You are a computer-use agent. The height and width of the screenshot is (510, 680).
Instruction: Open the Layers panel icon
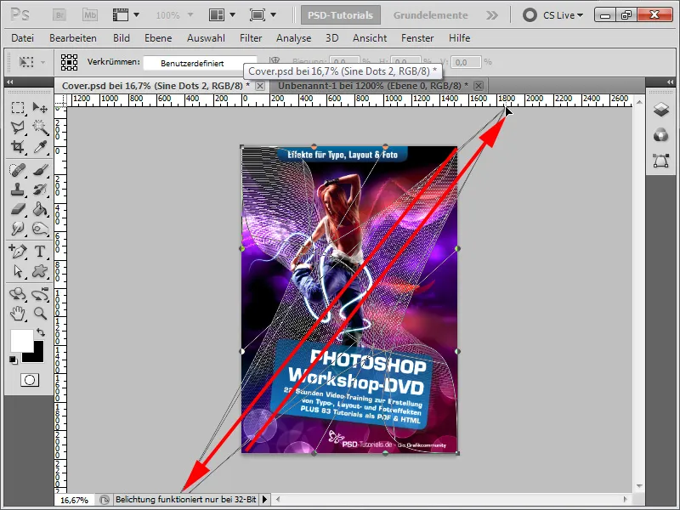pyautogui.click(x=661, y=110)
